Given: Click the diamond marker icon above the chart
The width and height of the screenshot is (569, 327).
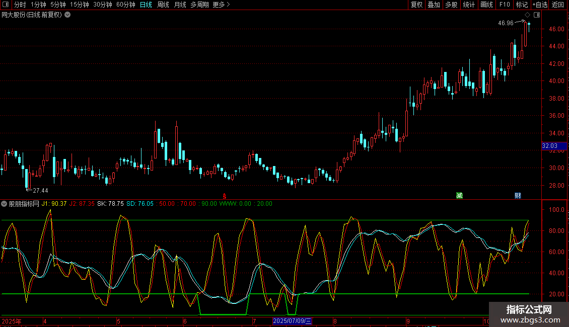Looking at the screenshot, I should pos(527,15).
